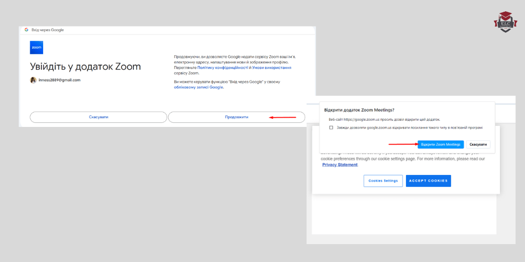The height and width of the screenshot is (262, 525).
Task: Click the Відкрити додаток Zoom Meetings? title
Action: (x=359, y=110)
